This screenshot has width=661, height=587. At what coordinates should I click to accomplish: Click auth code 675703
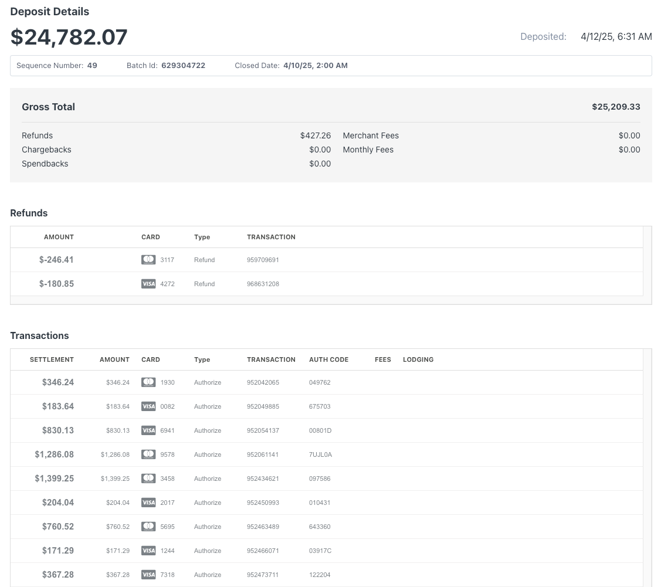[320, 406]
